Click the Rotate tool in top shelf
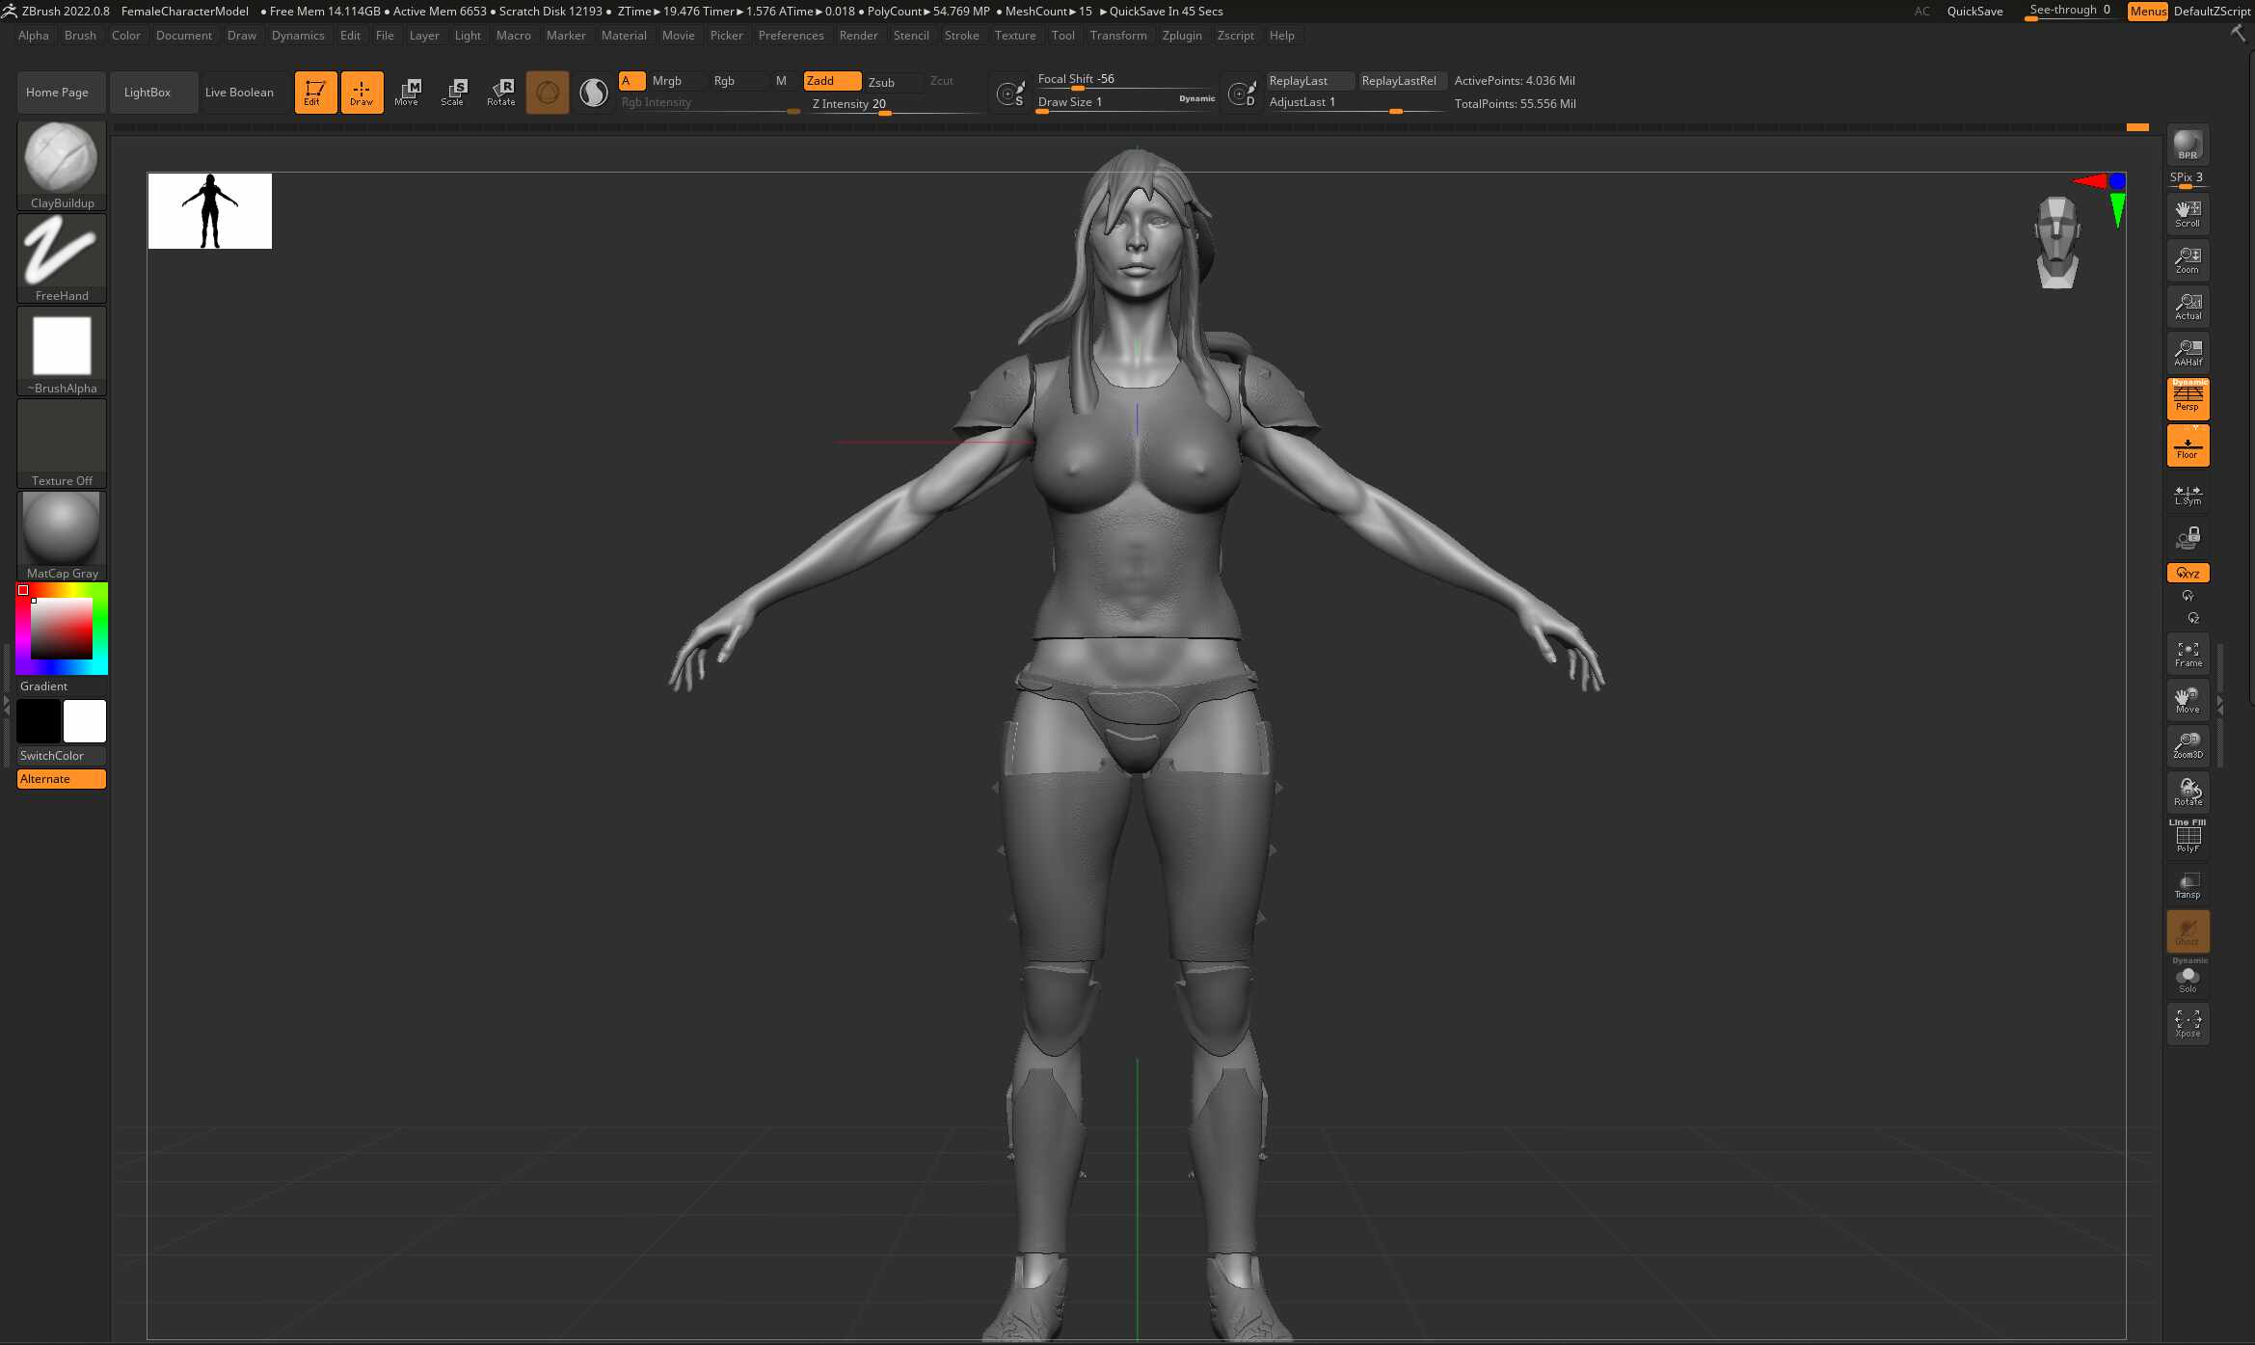This screenshot has width=2255, height=1345. point(501,92)
